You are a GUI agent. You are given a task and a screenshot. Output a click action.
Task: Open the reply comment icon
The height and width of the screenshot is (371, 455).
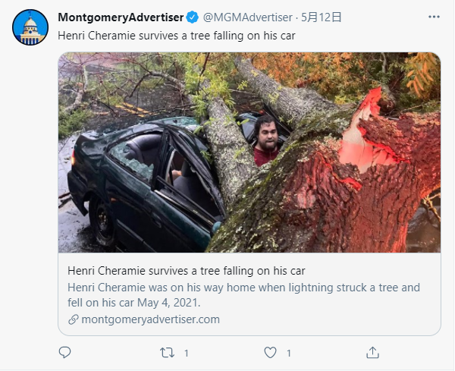(x=64, y=353)
